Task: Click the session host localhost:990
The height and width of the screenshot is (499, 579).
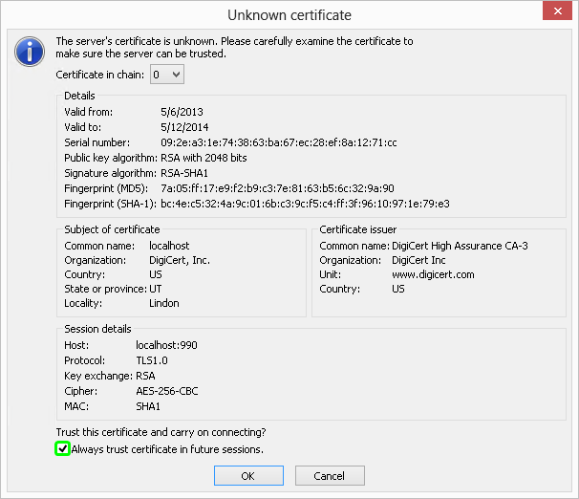Action: (166, 345)
